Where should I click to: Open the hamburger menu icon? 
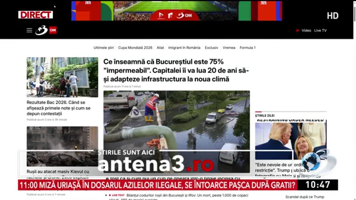29,30
